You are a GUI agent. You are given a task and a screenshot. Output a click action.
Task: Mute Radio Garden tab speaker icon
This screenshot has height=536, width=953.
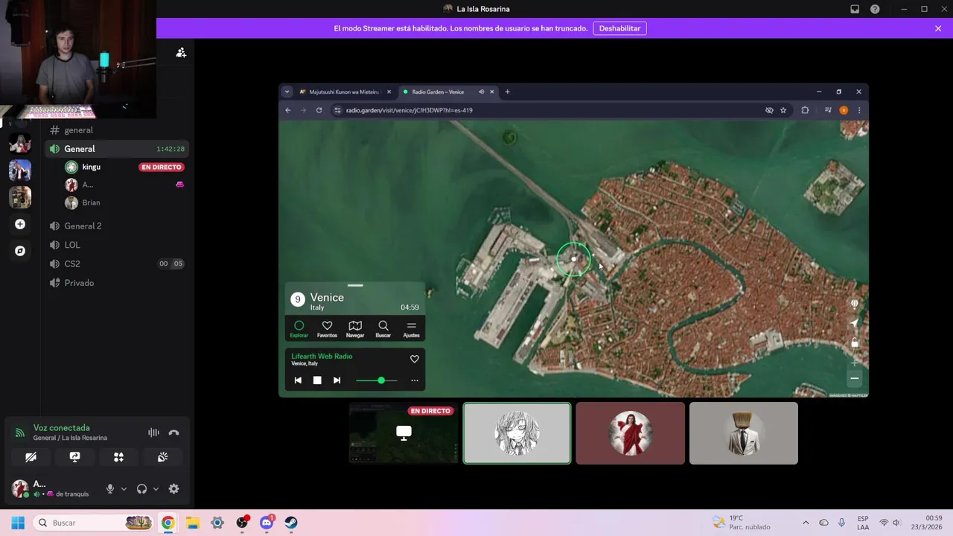point(481,92)
